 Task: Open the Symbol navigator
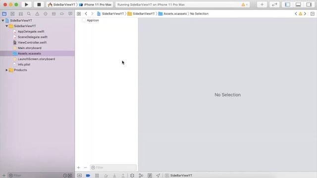[x=21, y=14]
